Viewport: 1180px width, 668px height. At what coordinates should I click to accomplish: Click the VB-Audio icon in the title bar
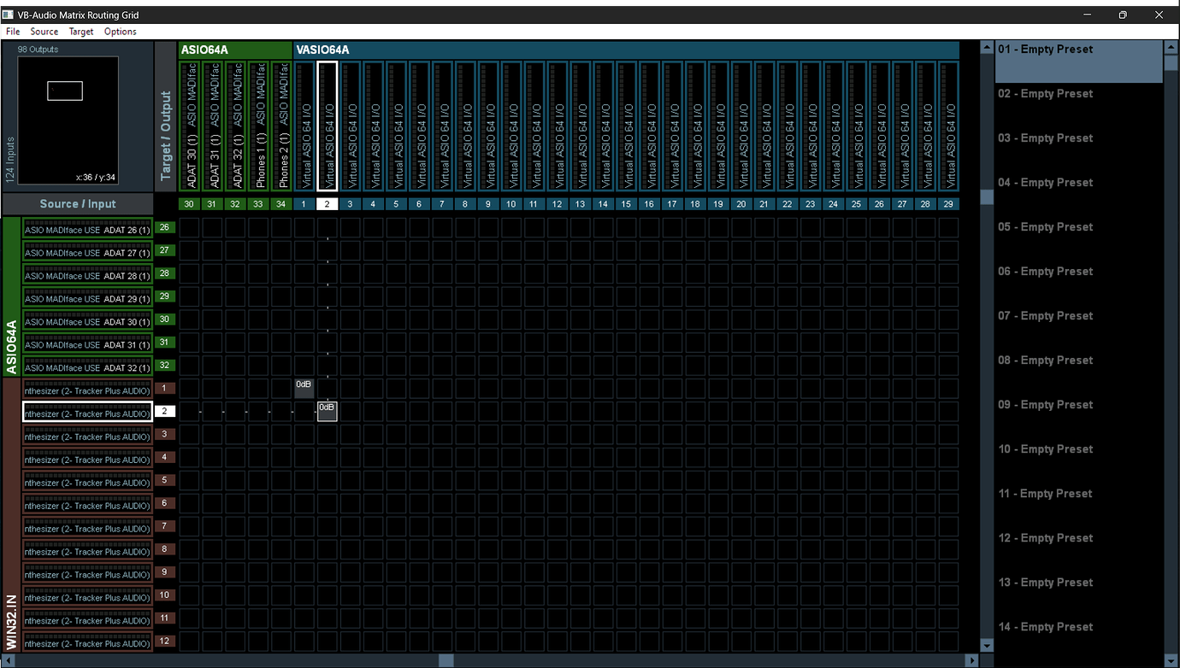click(9, 14)
